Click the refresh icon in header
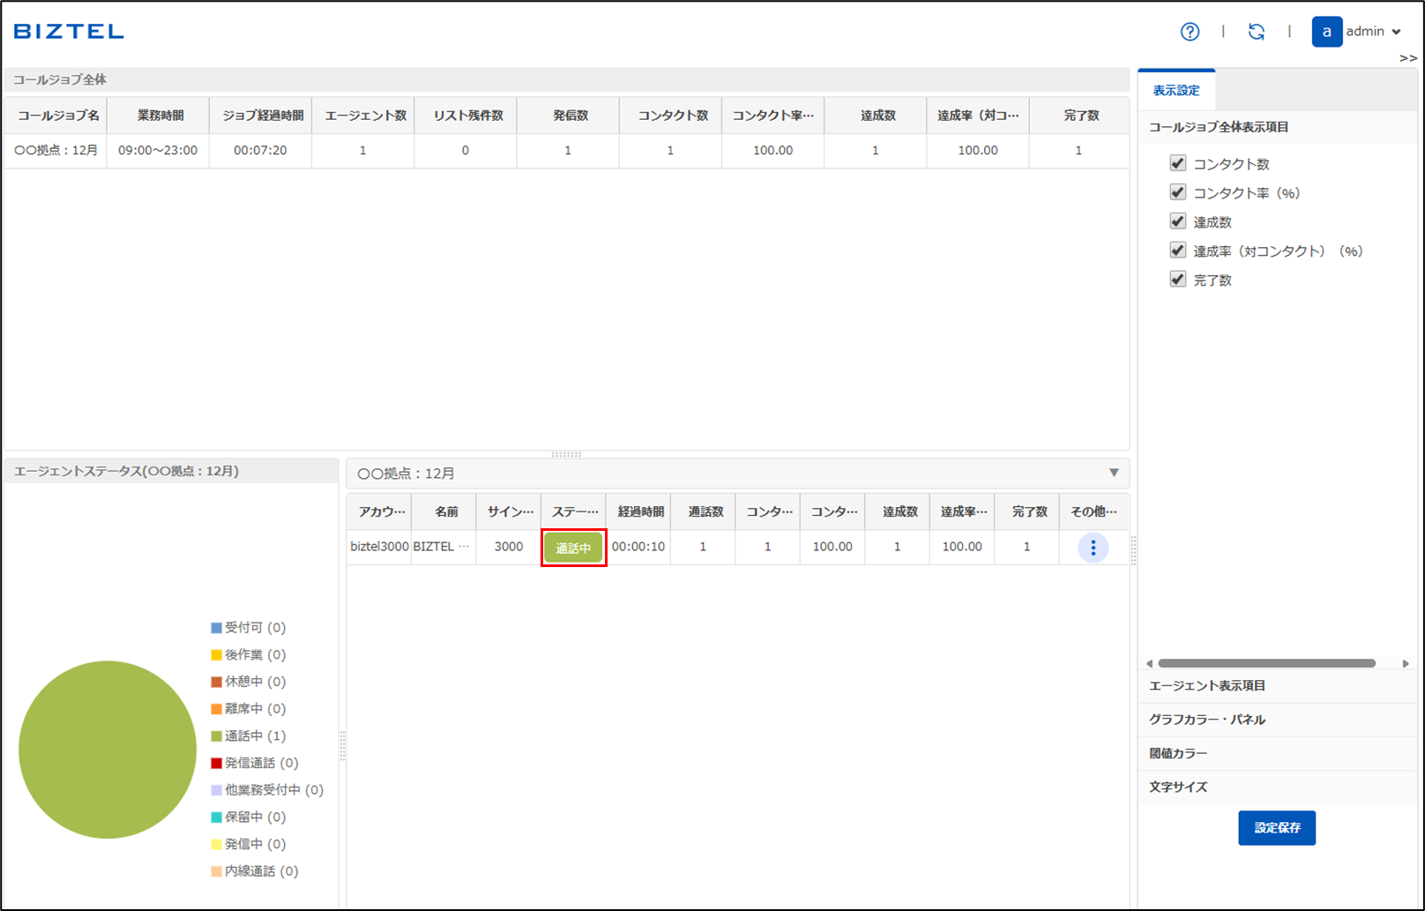Viewport: 1425px width, 911px height. tap(1256, 32)
